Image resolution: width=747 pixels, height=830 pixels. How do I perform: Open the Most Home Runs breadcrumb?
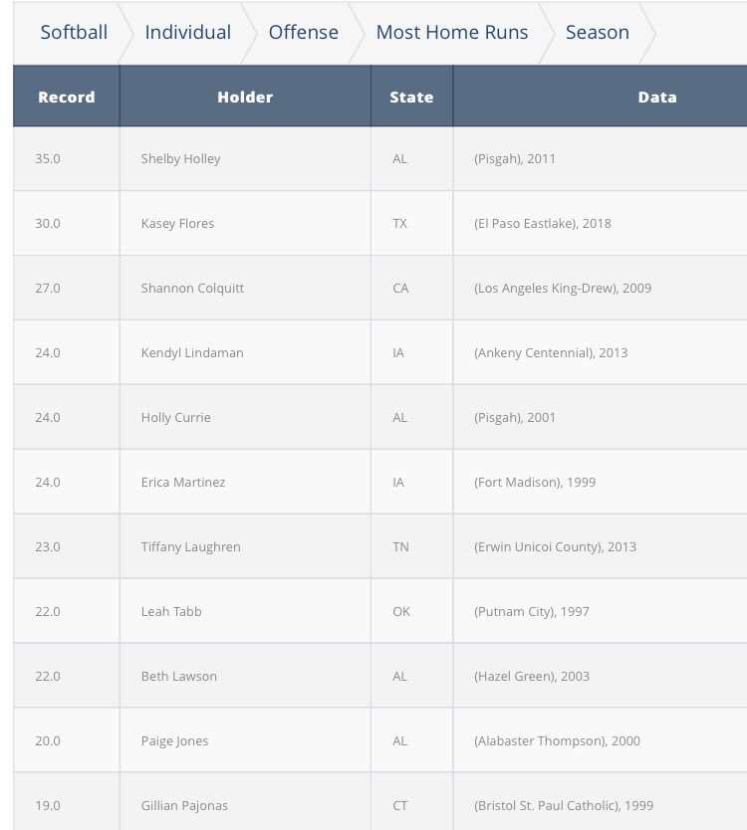pyautogui.click(x=452, y=32)
